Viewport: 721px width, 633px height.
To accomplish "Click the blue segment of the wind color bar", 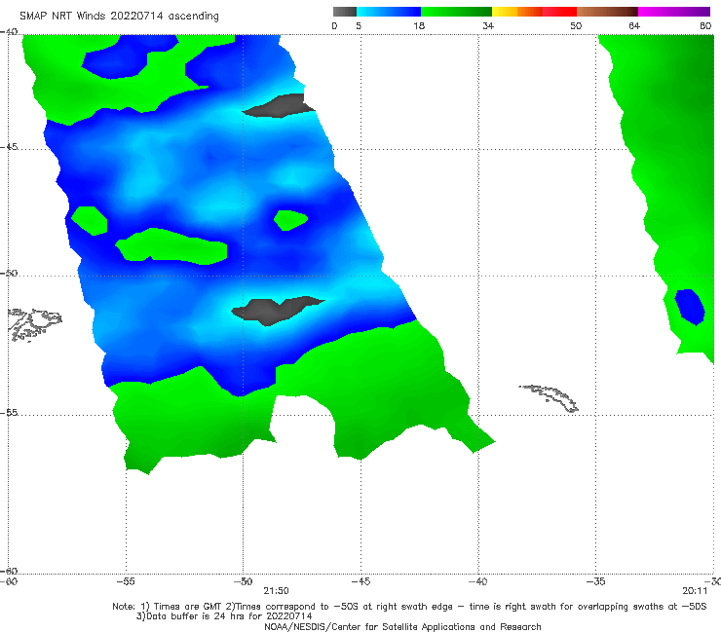I will click(389, 12).
